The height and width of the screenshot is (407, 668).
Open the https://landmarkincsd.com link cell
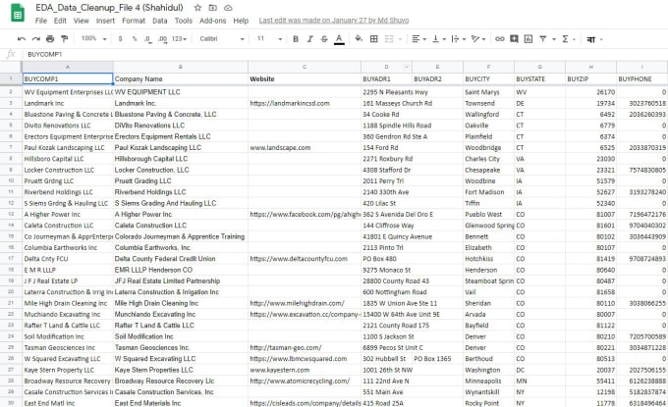coord(305,103)
